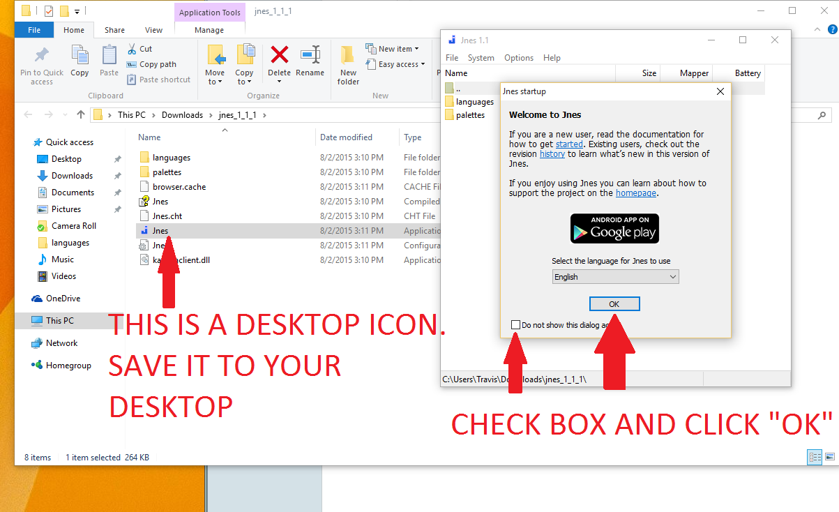Click the revision 'history' link
Screen dimensions: 839x512
tap(552, 154)
